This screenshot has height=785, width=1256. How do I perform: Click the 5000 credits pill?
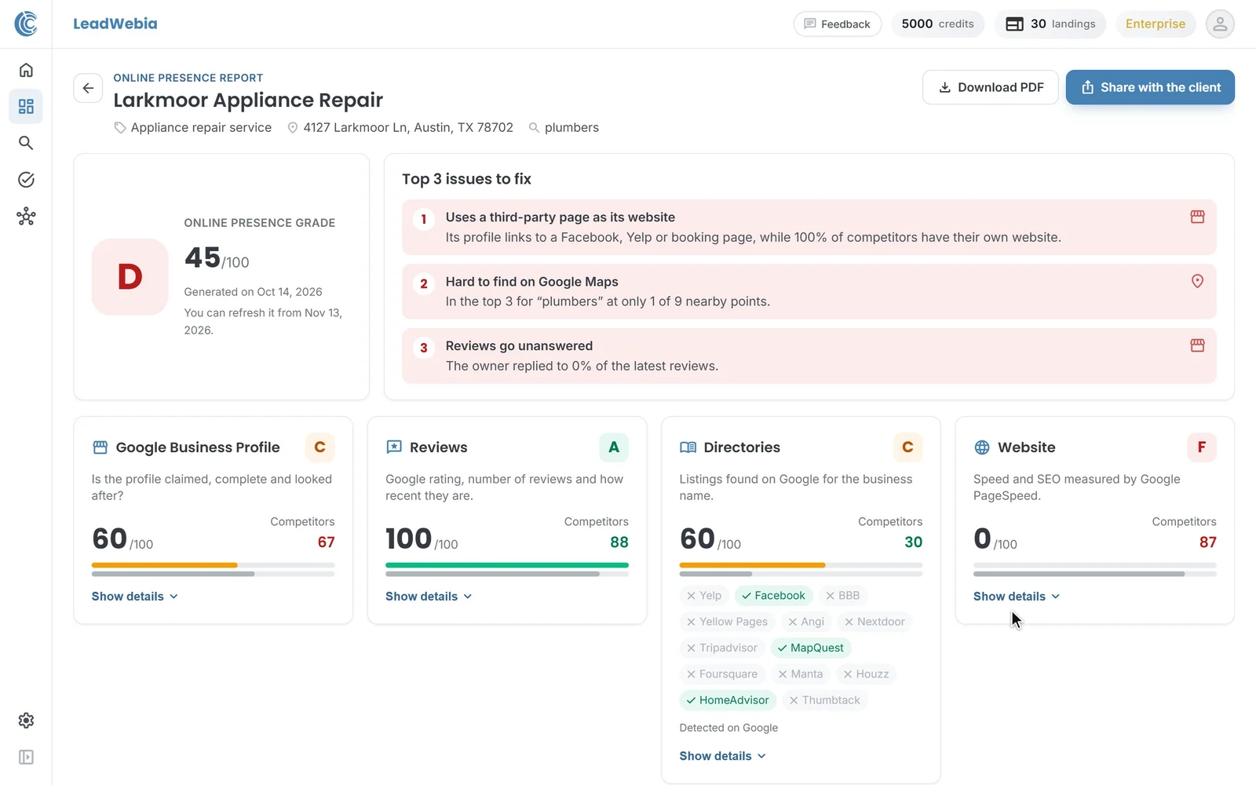(x=937, y=24)
